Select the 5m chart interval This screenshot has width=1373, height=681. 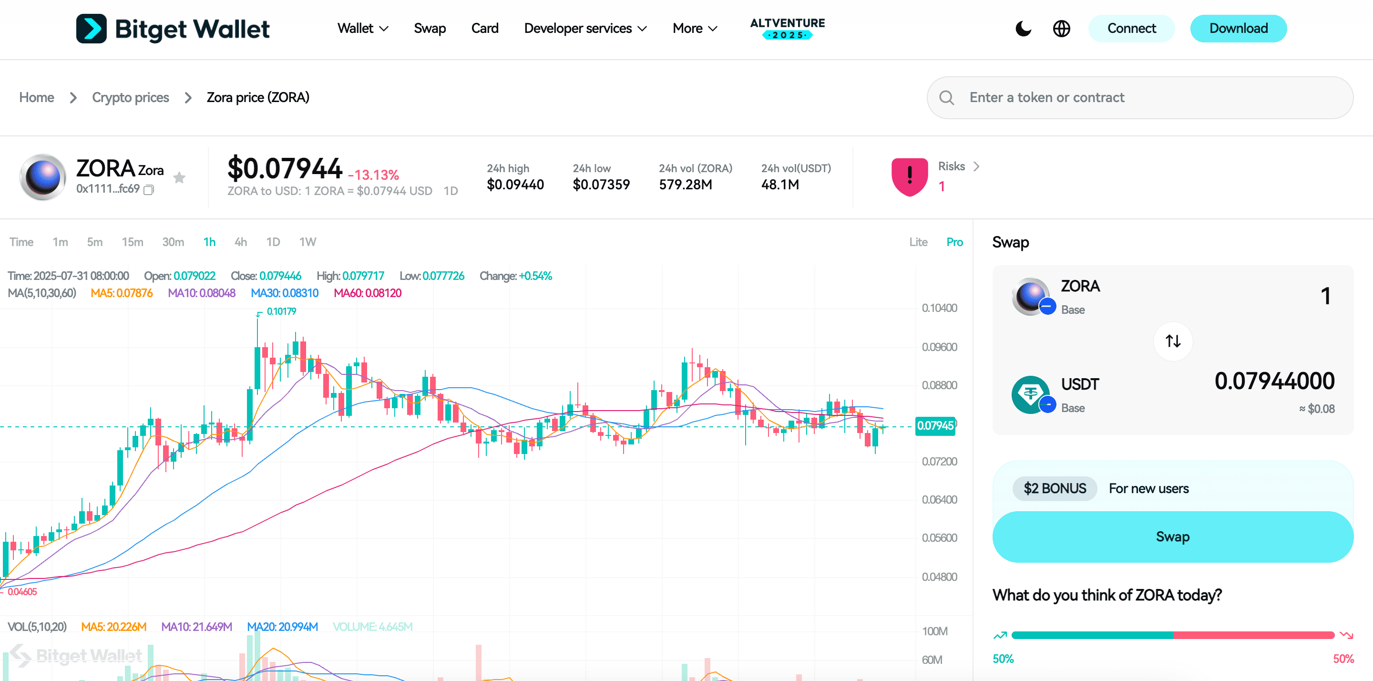point(95,242)
